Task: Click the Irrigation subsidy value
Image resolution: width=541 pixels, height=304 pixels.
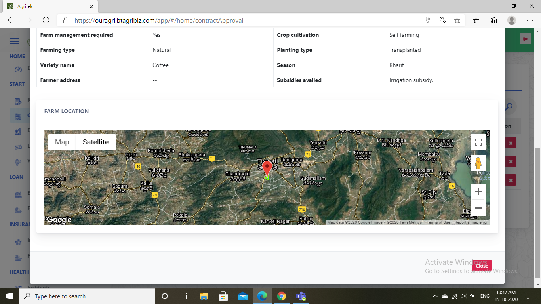Action: [x=411, y=80]
